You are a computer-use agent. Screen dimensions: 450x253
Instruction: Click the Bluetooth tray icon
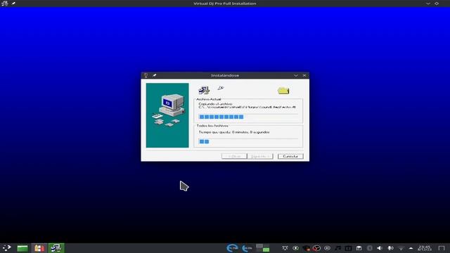(370, 248)
